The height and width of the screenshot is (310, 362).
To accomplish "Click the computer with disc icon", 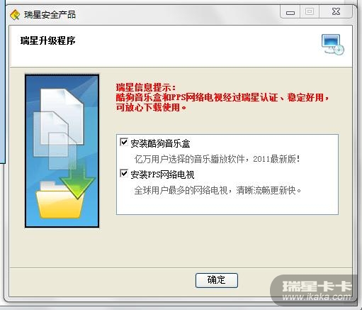I will (333, 45).
